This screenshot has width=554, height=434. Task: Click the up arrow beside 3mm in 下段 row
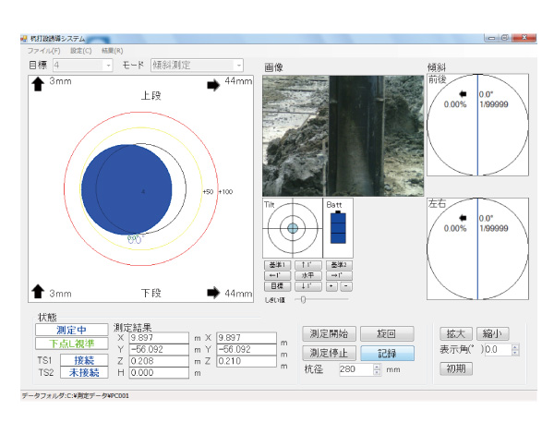click(38, 291)
